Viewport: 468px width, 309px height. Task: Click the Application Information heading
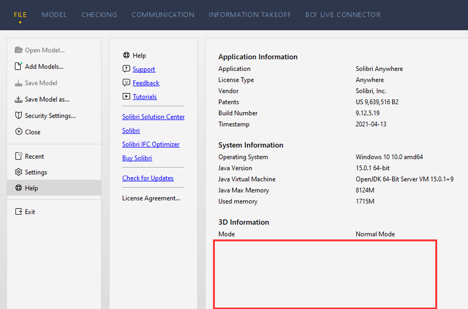(258, 56)
